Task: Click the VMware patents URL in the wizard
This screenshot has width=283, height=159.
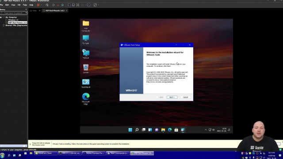Action: click(160, 82)
